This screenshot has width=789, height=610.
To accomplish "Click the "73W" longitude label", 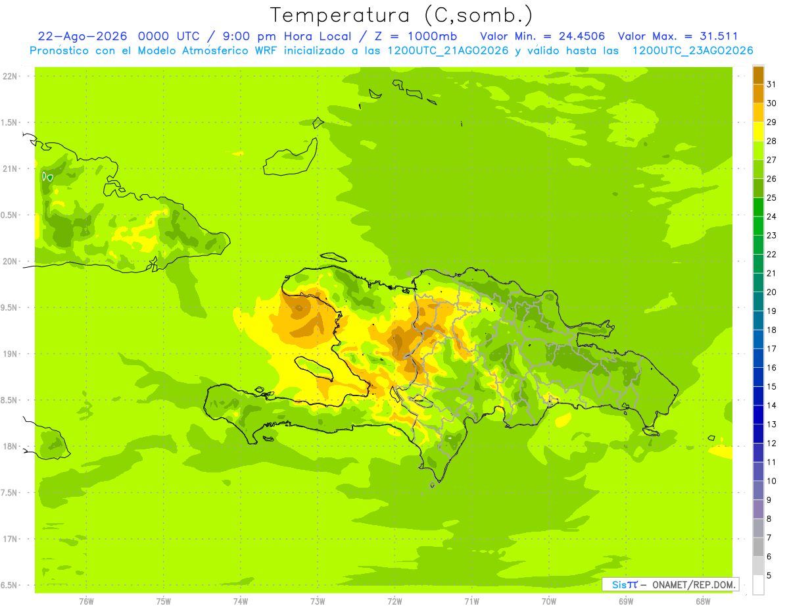I will click(318, 601).
